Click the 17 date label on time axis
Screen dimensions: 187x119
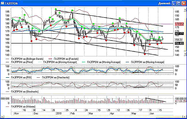(x=141, y=110)
